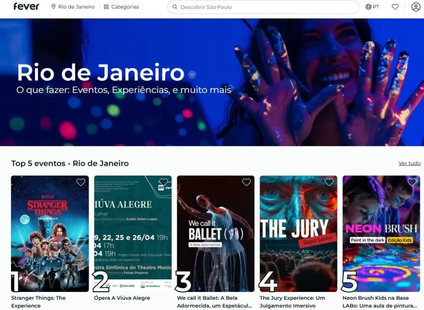The width and height of the screenshot is (424, 310).
Task: Toggle the heart on Neon Brush card
Action: click(x=412, y=182)
